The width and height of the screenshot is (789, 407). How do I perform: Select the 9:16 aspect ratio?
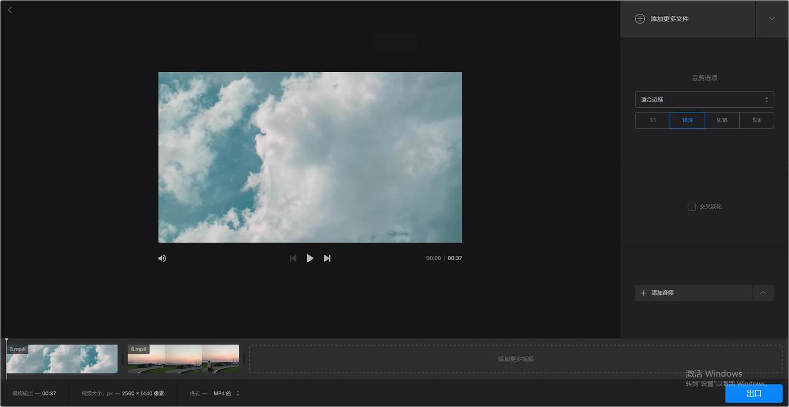click(722, 120)
